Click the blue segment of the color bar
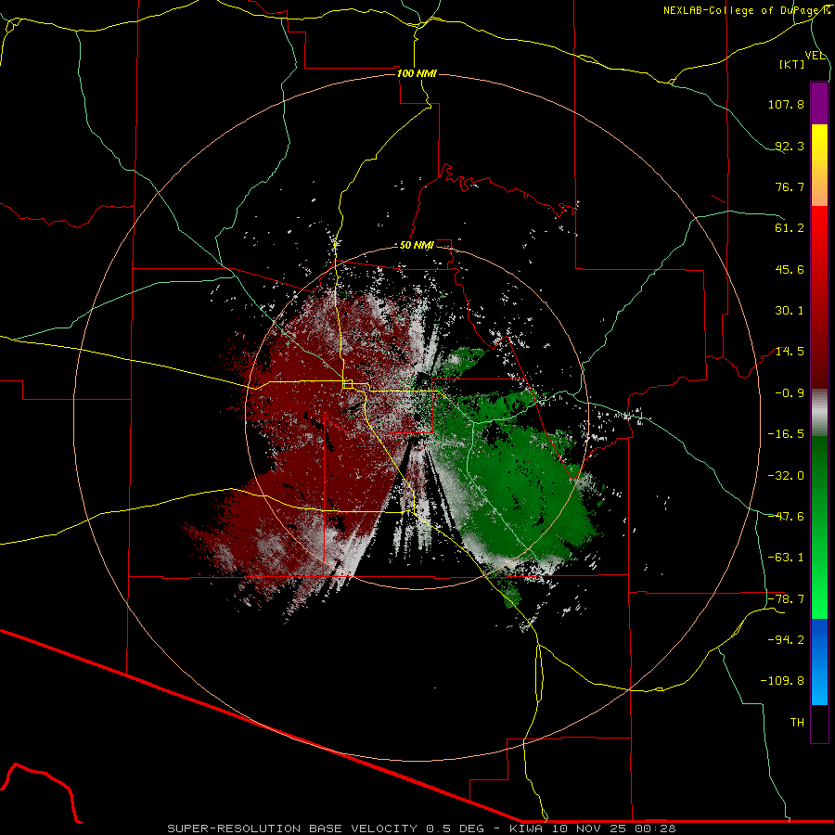The image size is (835, 835). [x=819, y=662]
